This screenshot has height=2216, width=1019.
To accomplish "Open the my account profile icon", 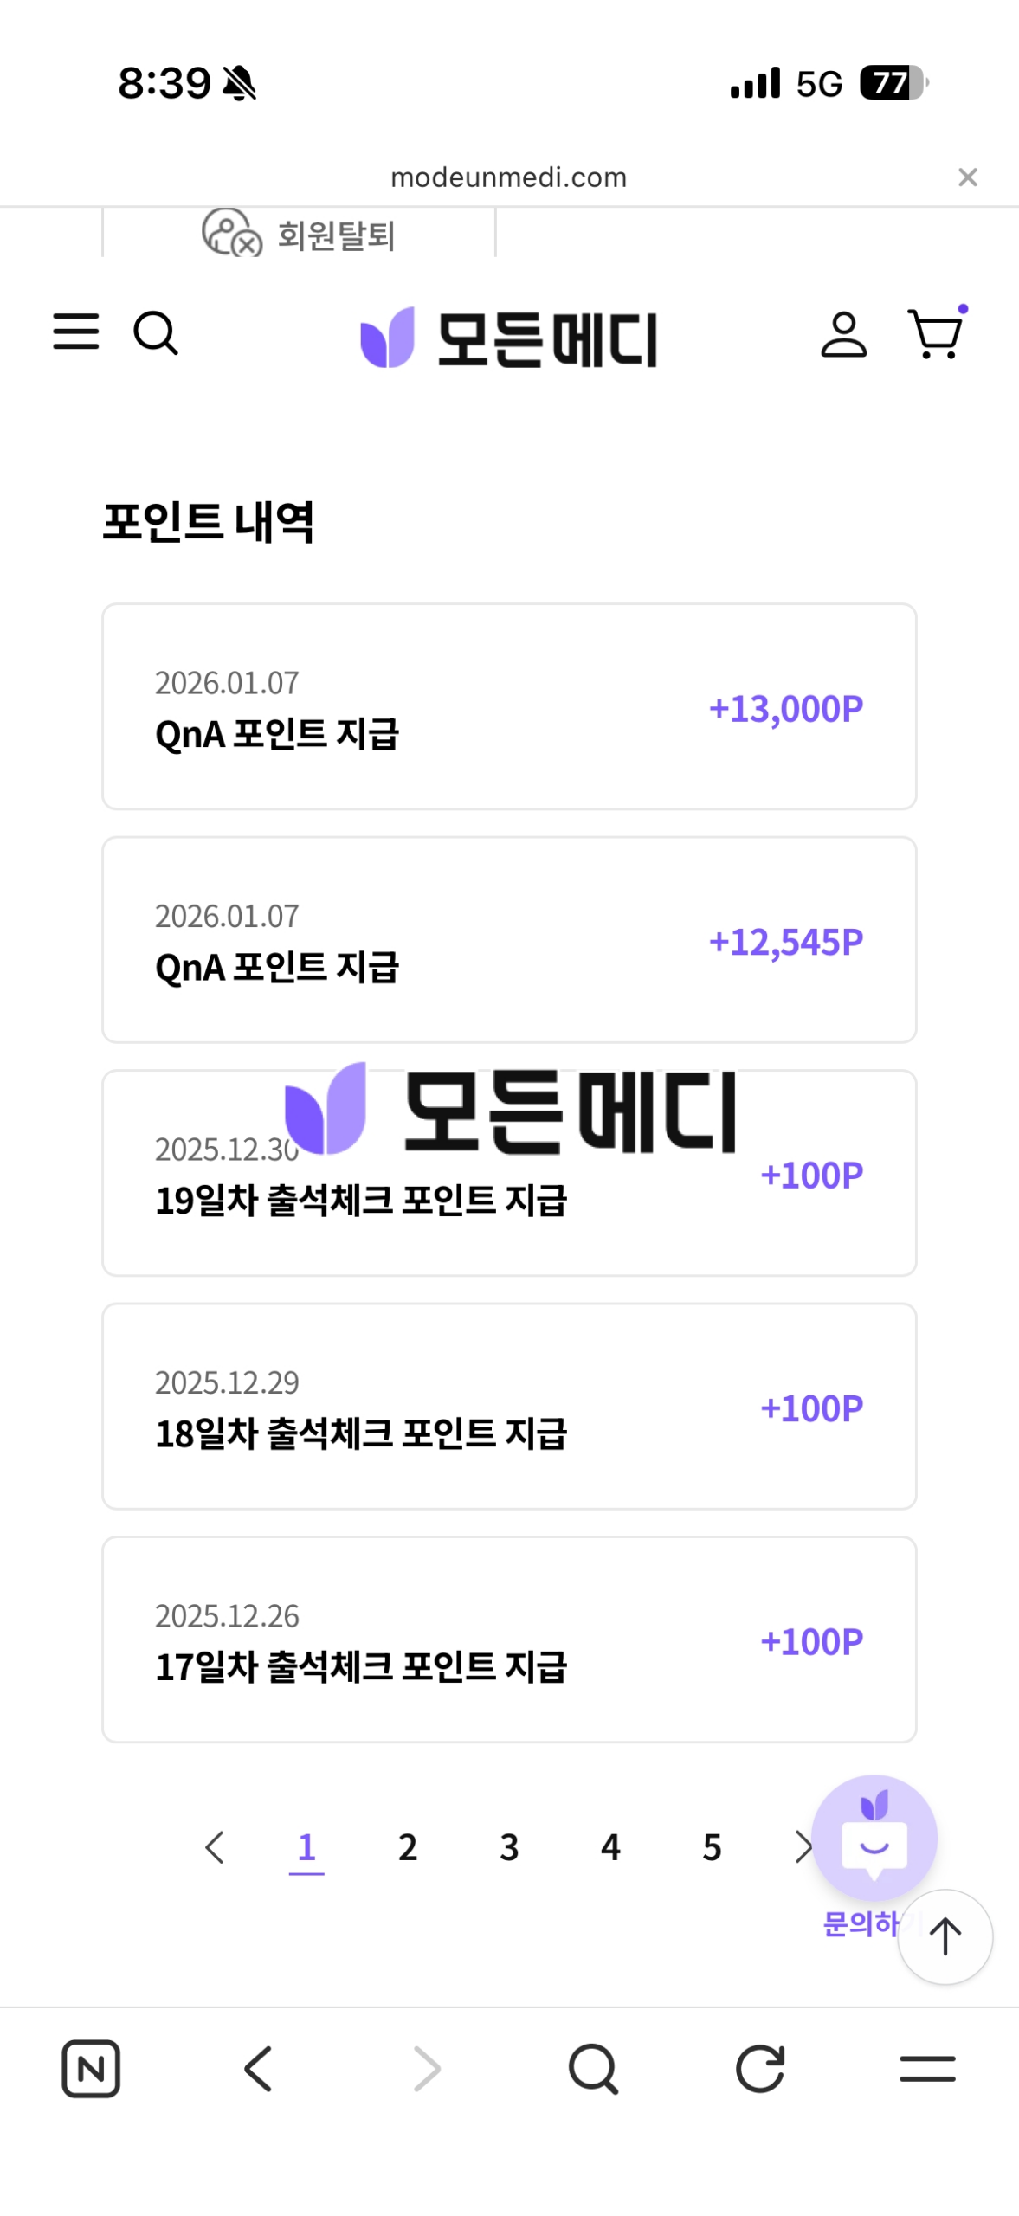I will (843, 335).
